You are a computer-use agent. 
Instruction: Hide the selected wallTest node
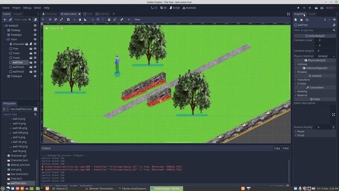pyautogui.click(x=35, y=63)
